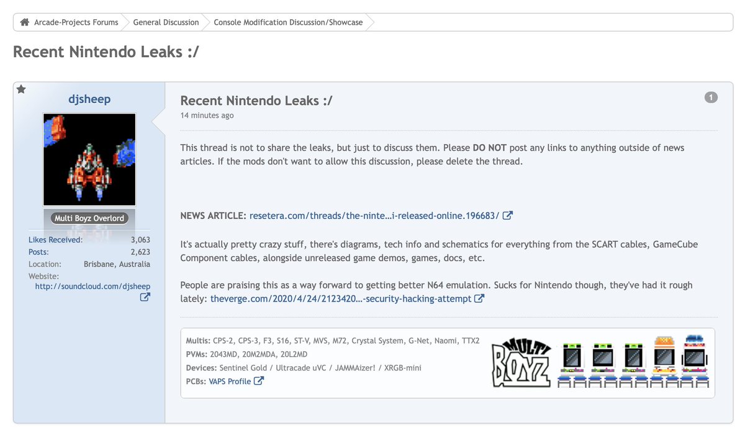Viewport: 745px width, 435px height.
Task: Click post title Recent Nintendo Leaks
Action: (256, 101)
